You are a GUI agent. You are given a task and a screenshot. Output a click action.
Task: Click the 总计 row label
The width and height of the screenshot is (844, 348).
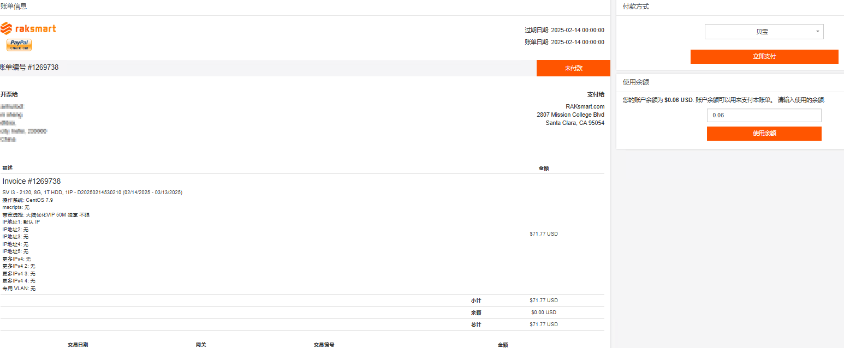click(476, 325)
